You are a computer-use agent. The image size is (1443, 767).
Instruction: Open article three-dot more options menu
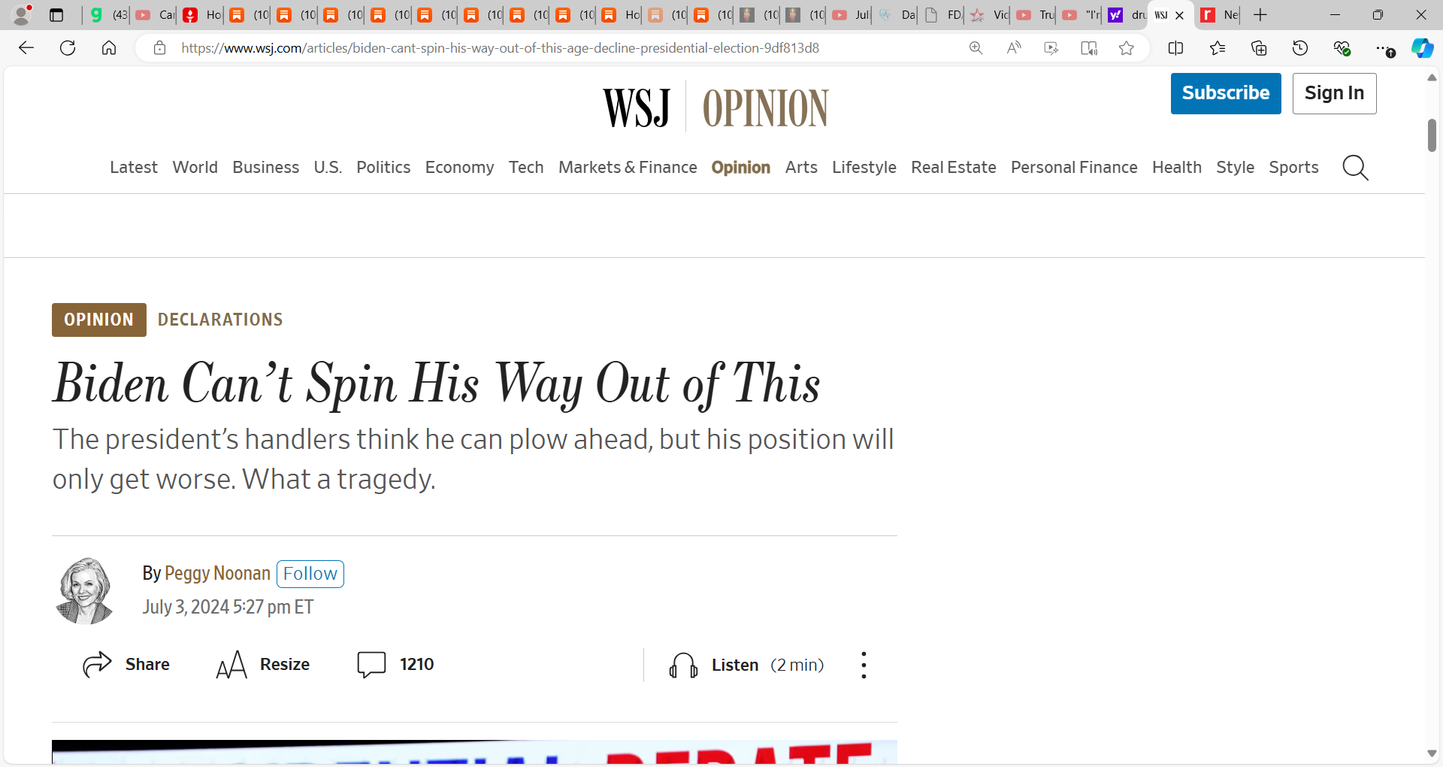click(864, 665)
